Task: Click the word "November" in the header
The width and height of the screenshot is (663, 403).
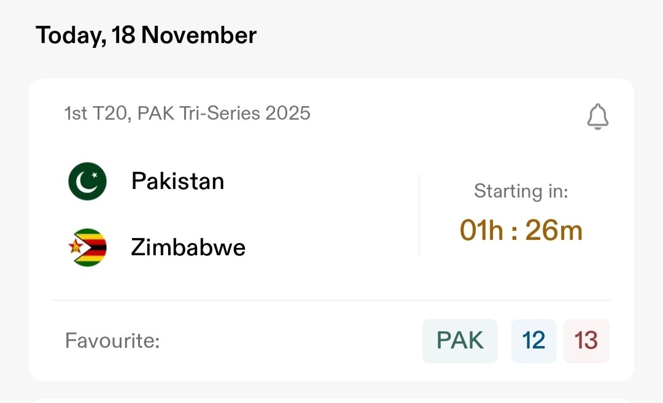Action: click(x=199, y=35)
